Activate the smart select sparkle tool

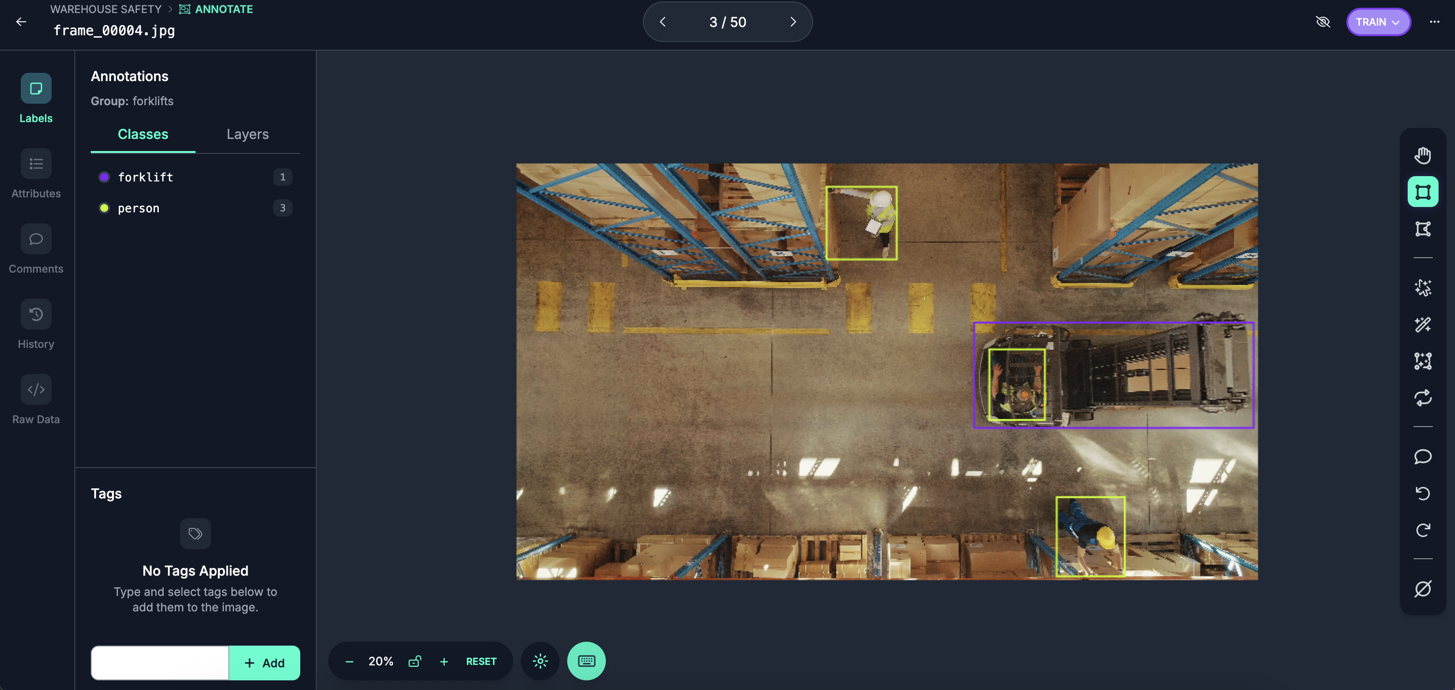(x=1422, y=288)
